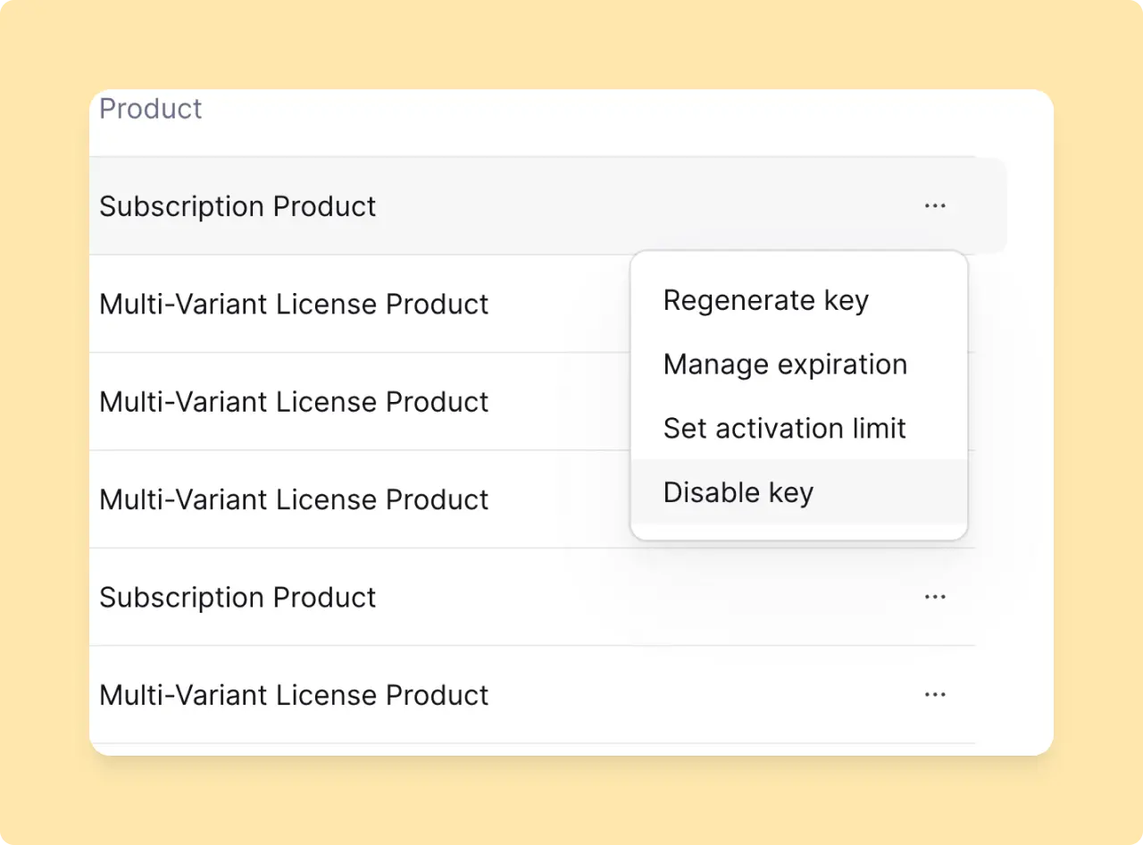Open the actions menu for the first Subscription Product
The image size is (1143, 845).
pyautogui.click(x=935, y=206)
